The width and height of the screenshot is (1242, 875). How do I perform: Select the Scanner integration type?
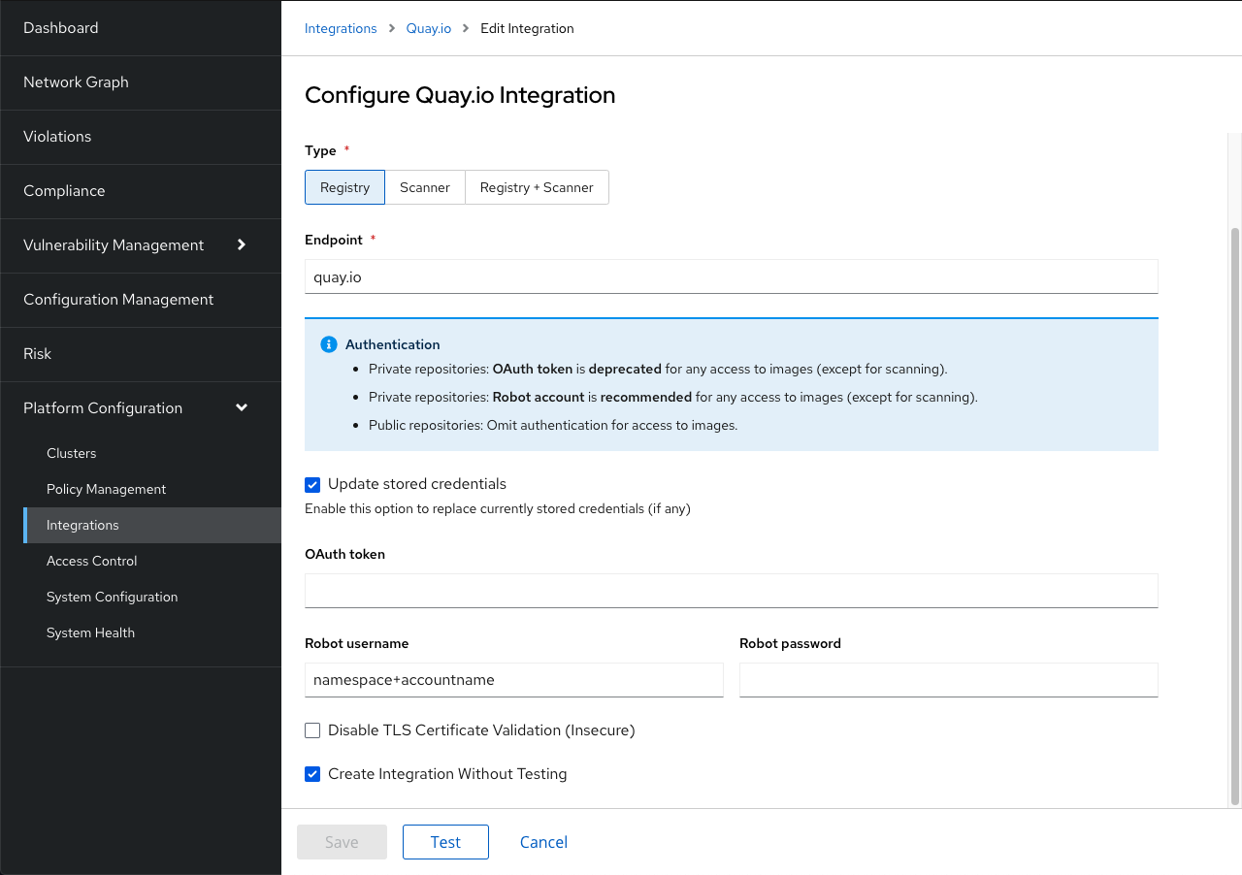tap(425, 186)
